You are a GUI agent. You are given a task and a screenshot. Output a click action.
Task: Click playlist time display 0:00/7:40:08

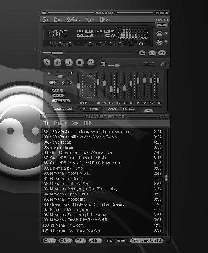[116, 241]
